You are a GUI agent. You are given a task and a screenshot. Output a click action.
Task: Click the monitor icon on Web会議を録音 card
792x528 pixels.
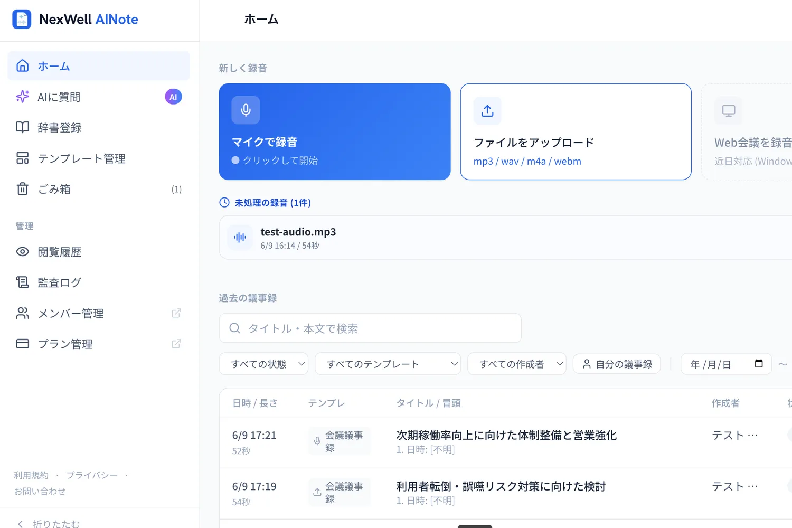pos(729,111)
